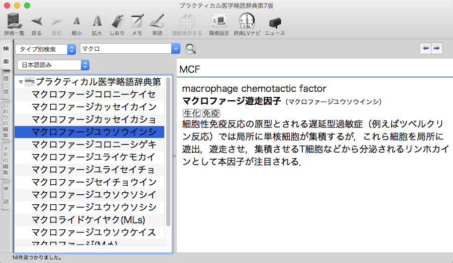
Task: Select マクロライドケイヤク(MLs) in results list
Action: point(88,220)
